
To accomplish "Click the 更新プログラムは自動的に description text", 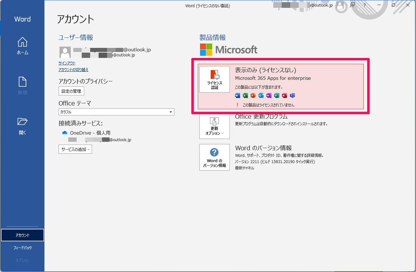I will pyautogui.click(x=281, y=124).
